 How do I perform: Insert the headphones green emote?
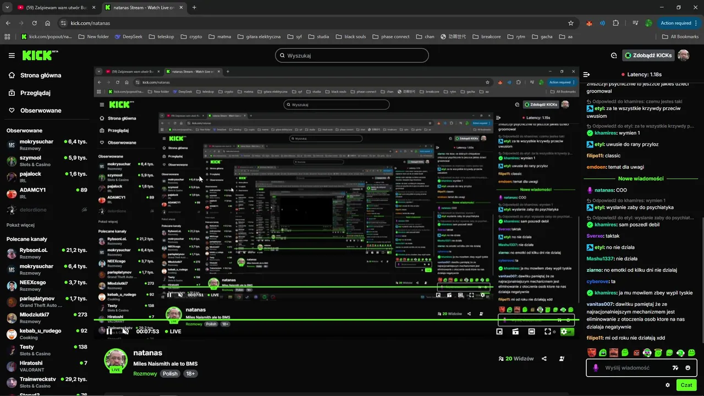[x=680, y=353]
